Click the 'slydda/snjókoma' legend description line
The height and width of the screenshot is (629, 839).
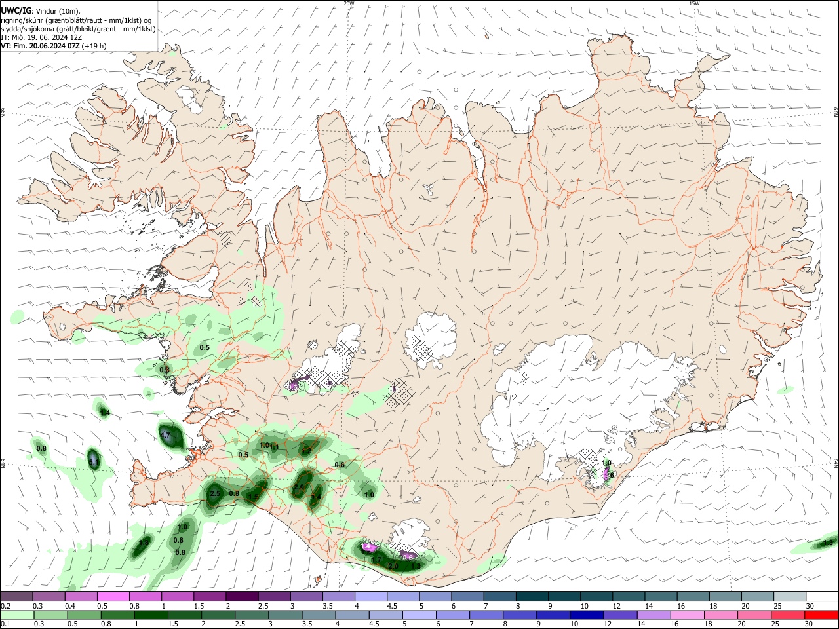point(78,29)
